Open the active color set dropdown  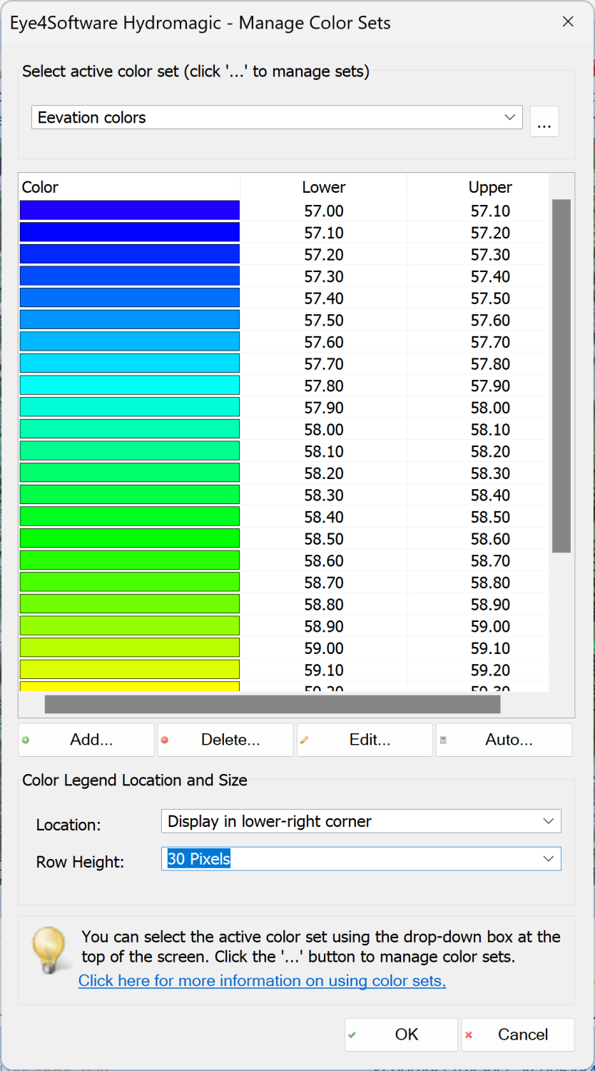(x=277, y=118)
